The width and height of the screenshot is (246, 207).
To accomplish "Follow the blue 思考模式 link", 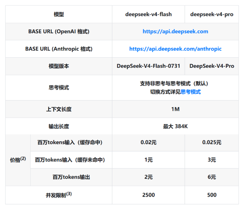I will (191, 92).
